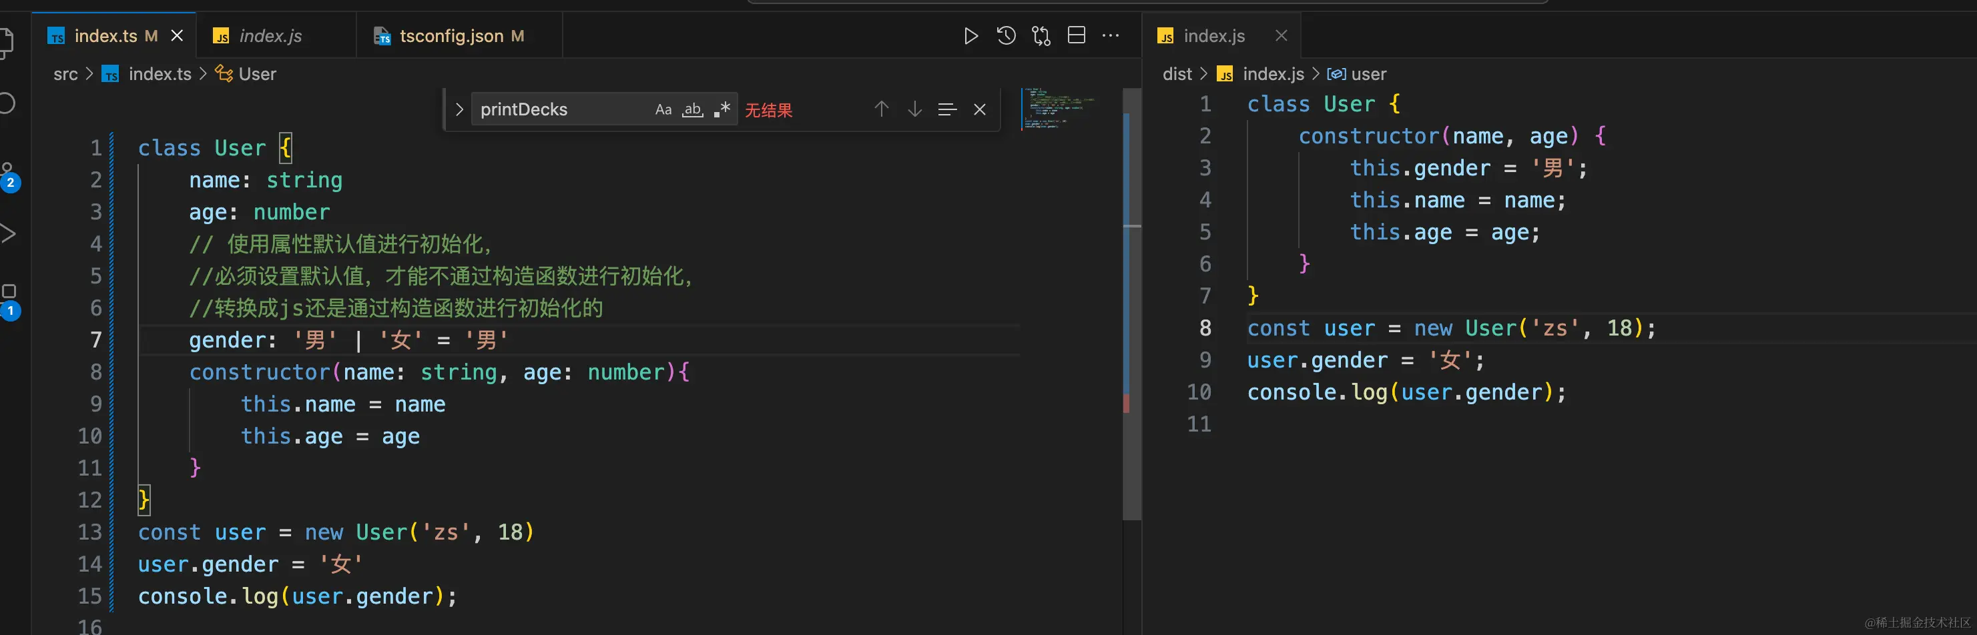
Task: Split the editor layout
Action: pyautogui.click(x=1077, y=36)
